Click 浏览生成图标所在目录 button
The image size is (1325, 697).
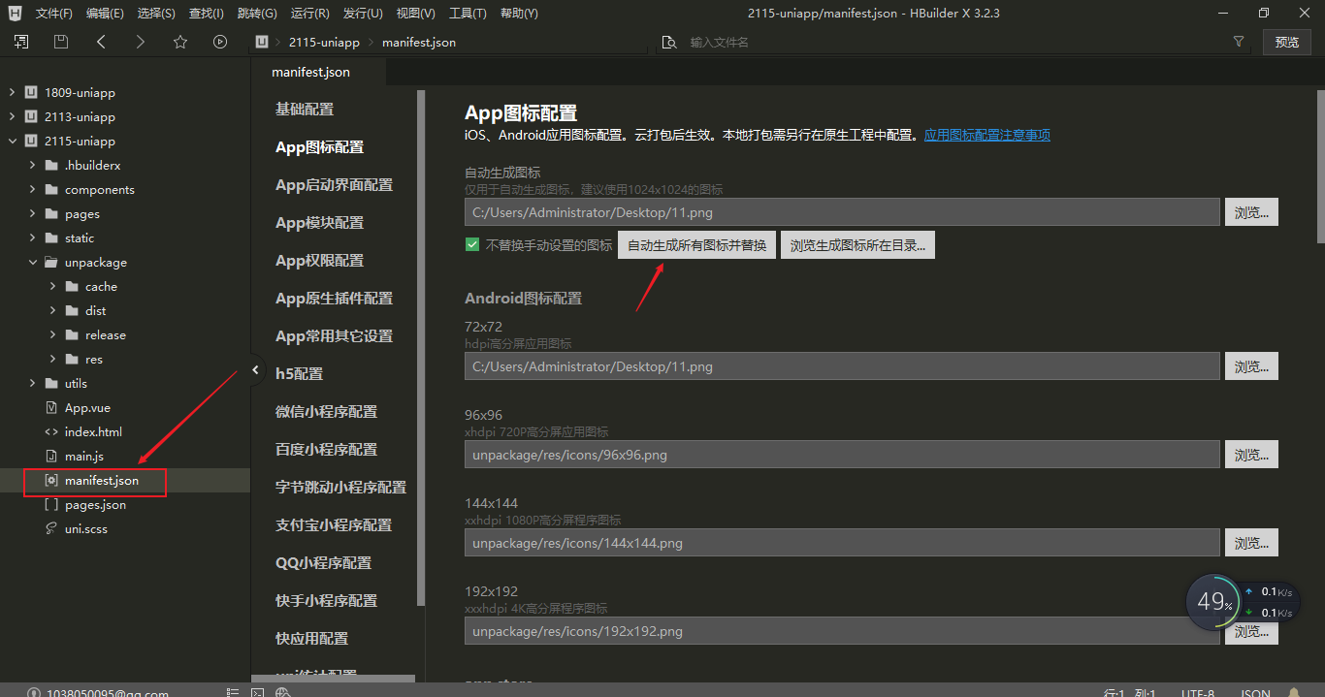point(857,245)
